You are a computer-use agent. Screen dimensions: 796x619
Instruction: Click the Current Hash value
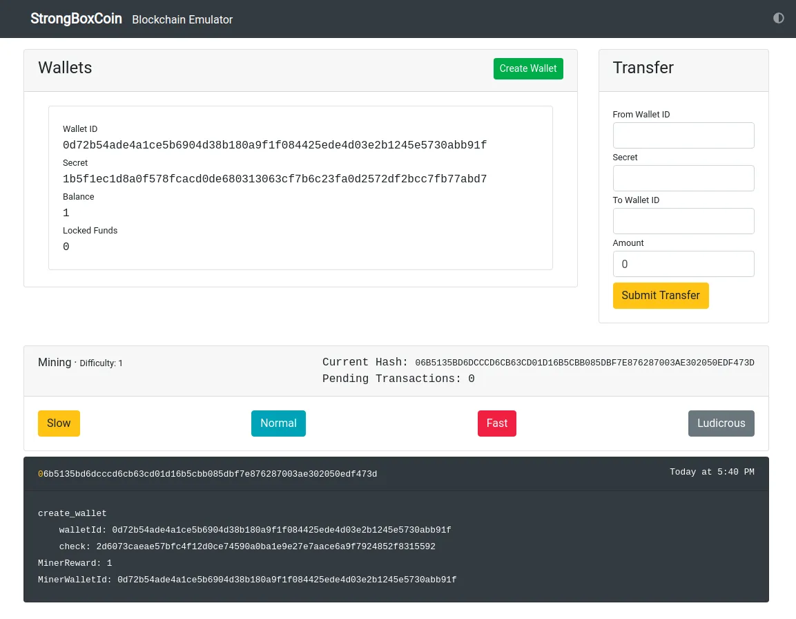tap(584, 363)
